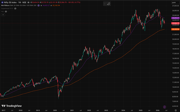The width and height of the screenshot is (180, 112).
Task: Toggle the EMA 20 hidden-value marker
Action: [x=41, y=5]
